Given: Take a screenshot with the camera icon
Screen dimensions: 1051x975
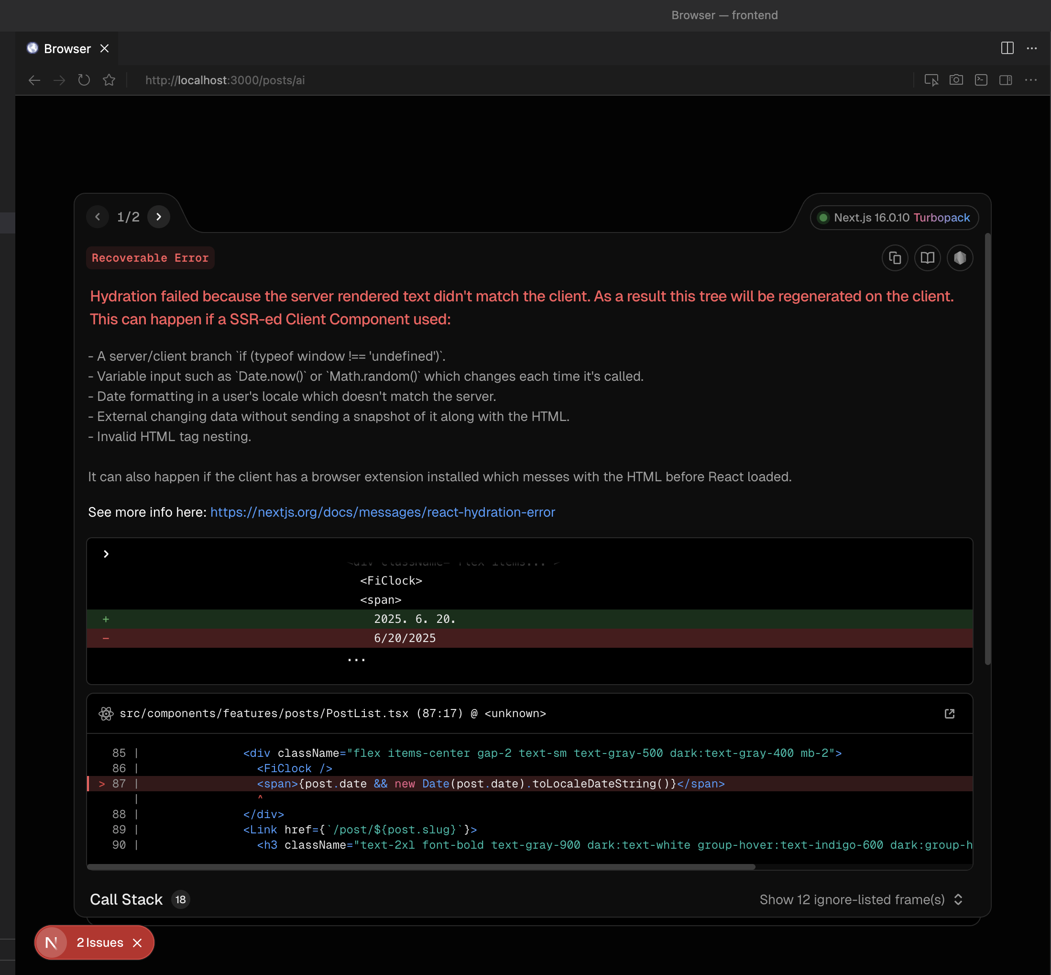Looking at the screenshot, I should 955,80.
